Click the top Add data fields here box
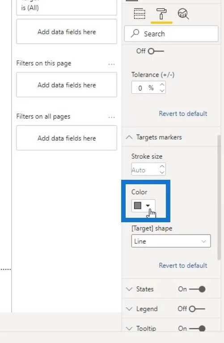 [x=67, y=31]
